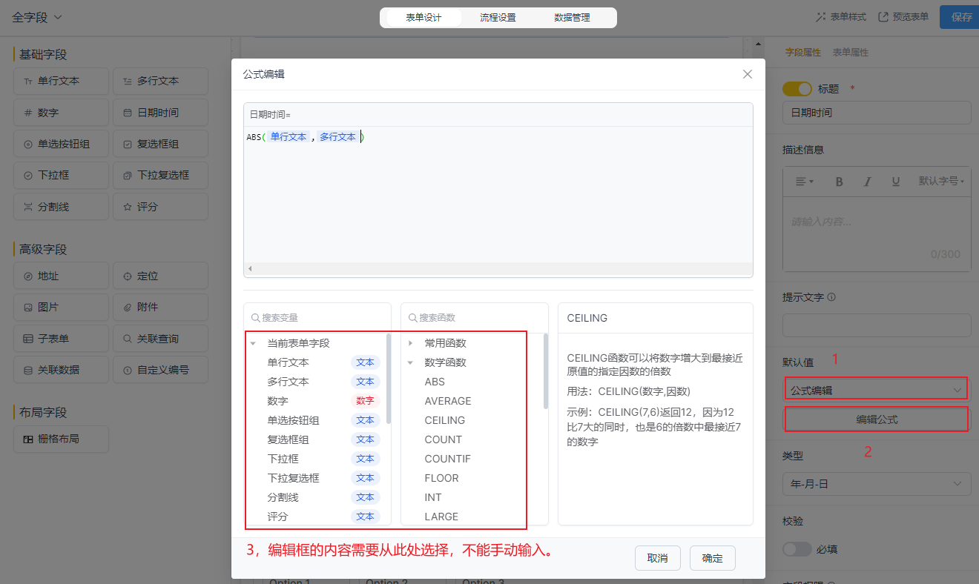Screen dimensions: 979x584
Task: Click the 编辑公式 button
Action: (877, 419)
